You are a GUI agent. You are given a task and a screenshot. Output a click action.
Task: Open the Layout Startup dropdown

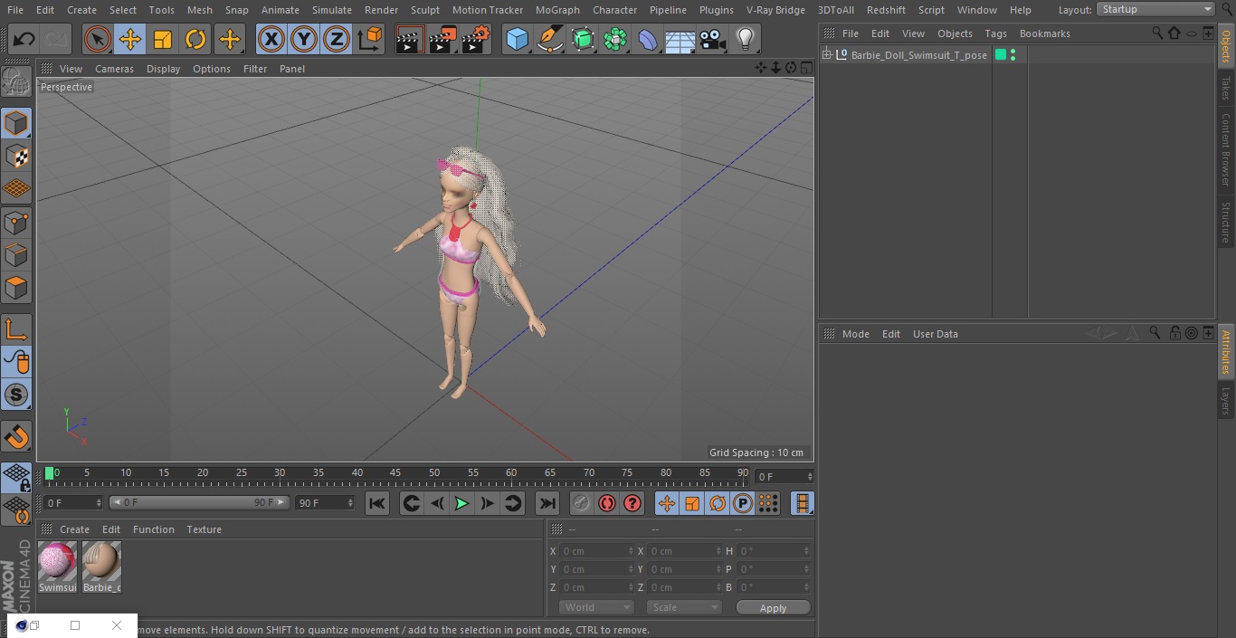(x=1156, y=9)
